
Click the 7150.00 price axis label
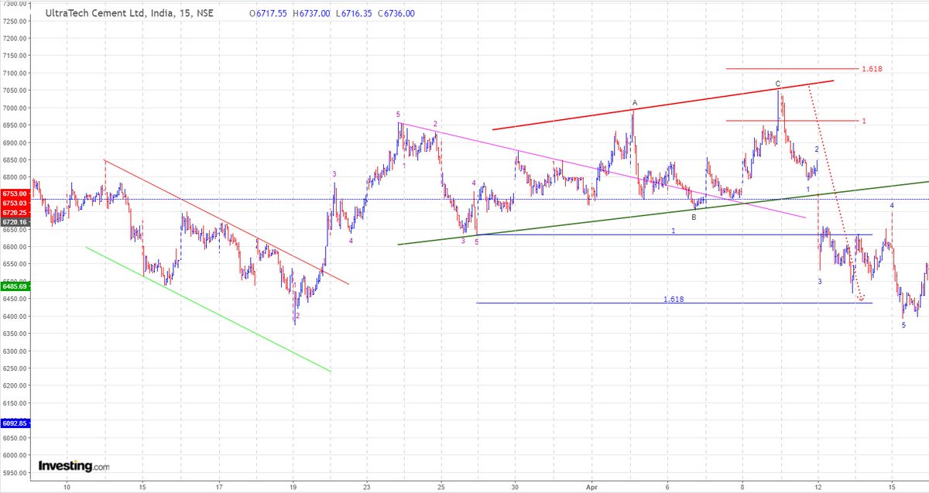click(15, 56)
